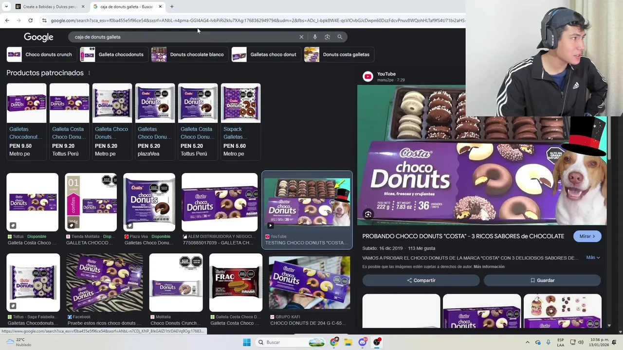The image size is (623, 350).
Task: Open the ESP LAA keyboard language selector
Action: click(x=561, y=342)
